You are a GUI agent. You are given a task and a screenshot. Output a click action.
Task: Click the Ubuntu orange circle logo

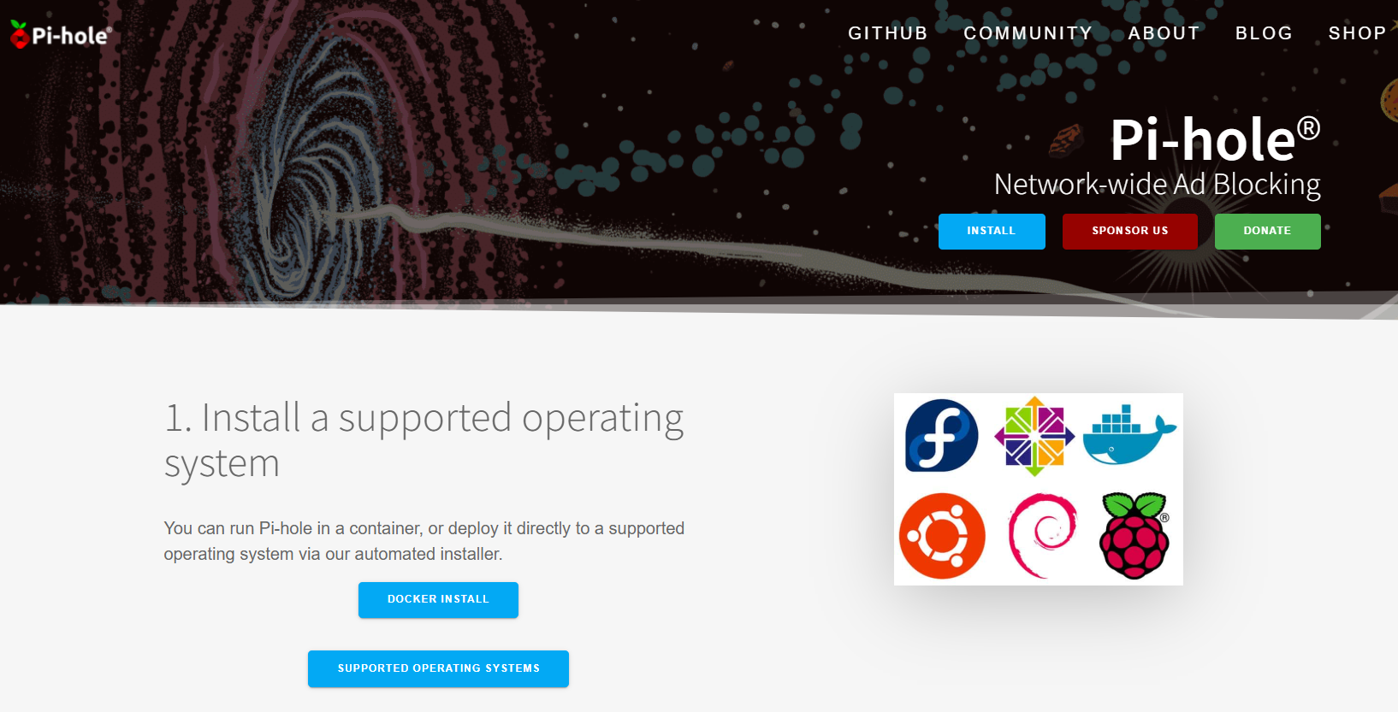click(x=942, y=536)
